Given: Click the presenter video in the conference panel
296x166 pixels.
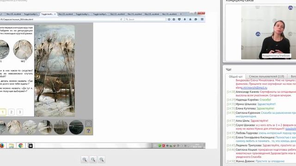Looking at the screenshot, I should tap(268, 32).
